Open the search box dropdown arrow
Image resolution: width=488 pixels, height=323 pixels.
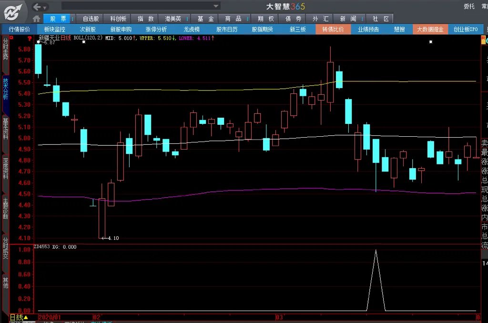coord(216,6)
